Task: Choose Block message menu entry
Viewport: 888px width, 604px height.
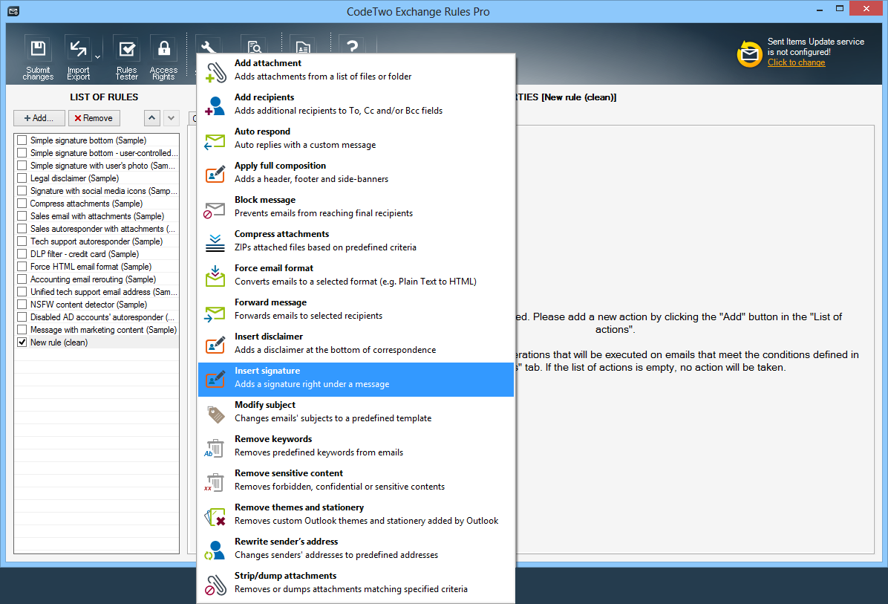Action: 356,207
